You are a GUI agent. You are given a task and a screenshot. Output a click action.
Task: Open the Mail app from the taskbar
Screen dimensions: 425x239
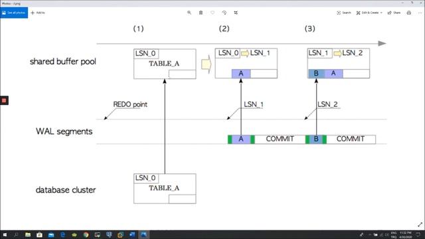(51, 234)
